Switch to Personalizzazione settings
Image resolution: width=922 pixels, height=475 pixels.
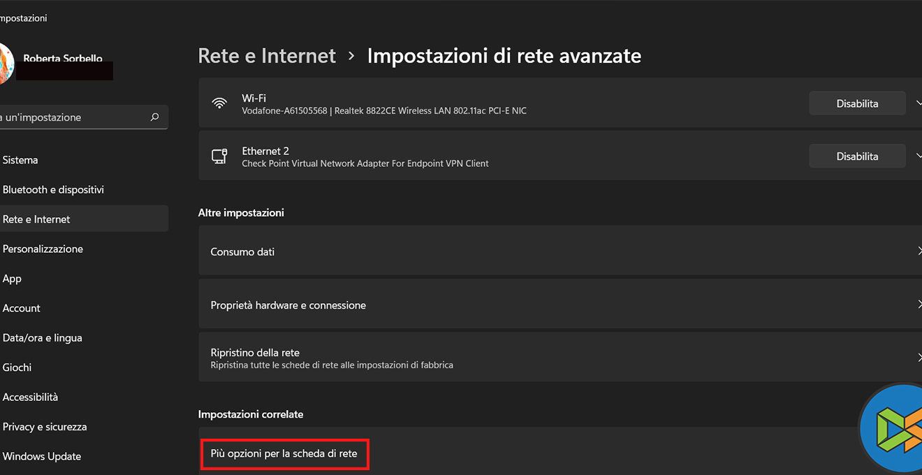pyautogui.click(x=43, y=249)
